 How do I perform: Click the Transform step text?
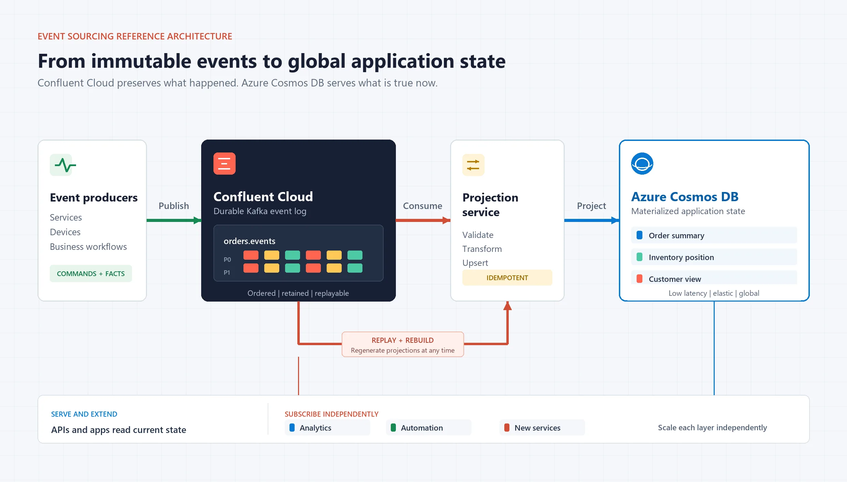(x=482, y=249)
